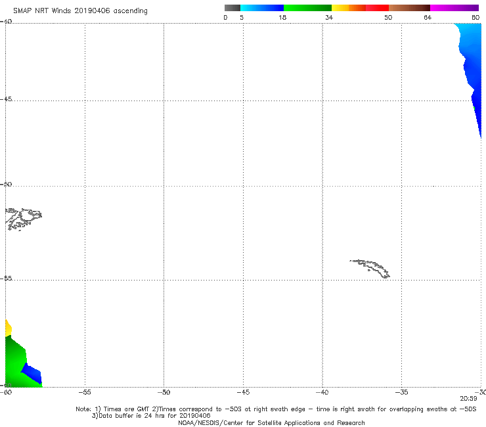This screenshot has height=427, width=486.
Task: Click the blue wind patch near the bottom left
Action: click(x=33, y=374)
